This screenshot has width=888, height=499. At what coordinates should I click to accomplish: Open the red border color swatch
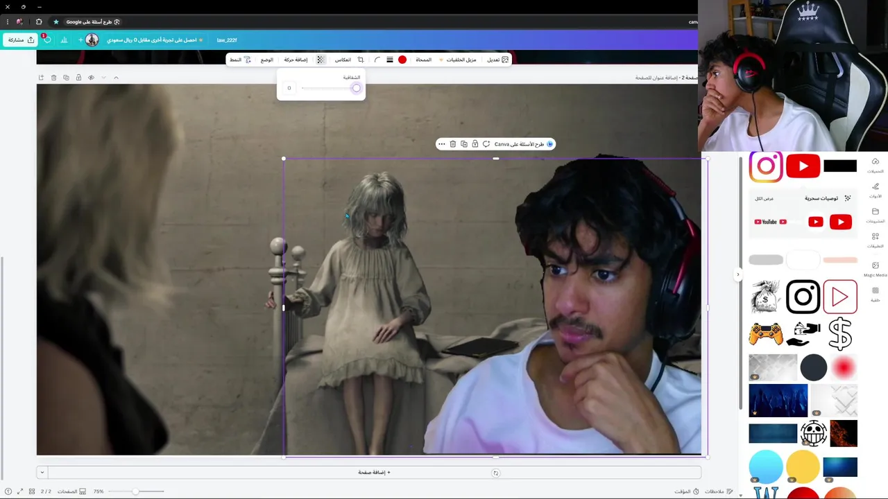click(x=402, y=60)
